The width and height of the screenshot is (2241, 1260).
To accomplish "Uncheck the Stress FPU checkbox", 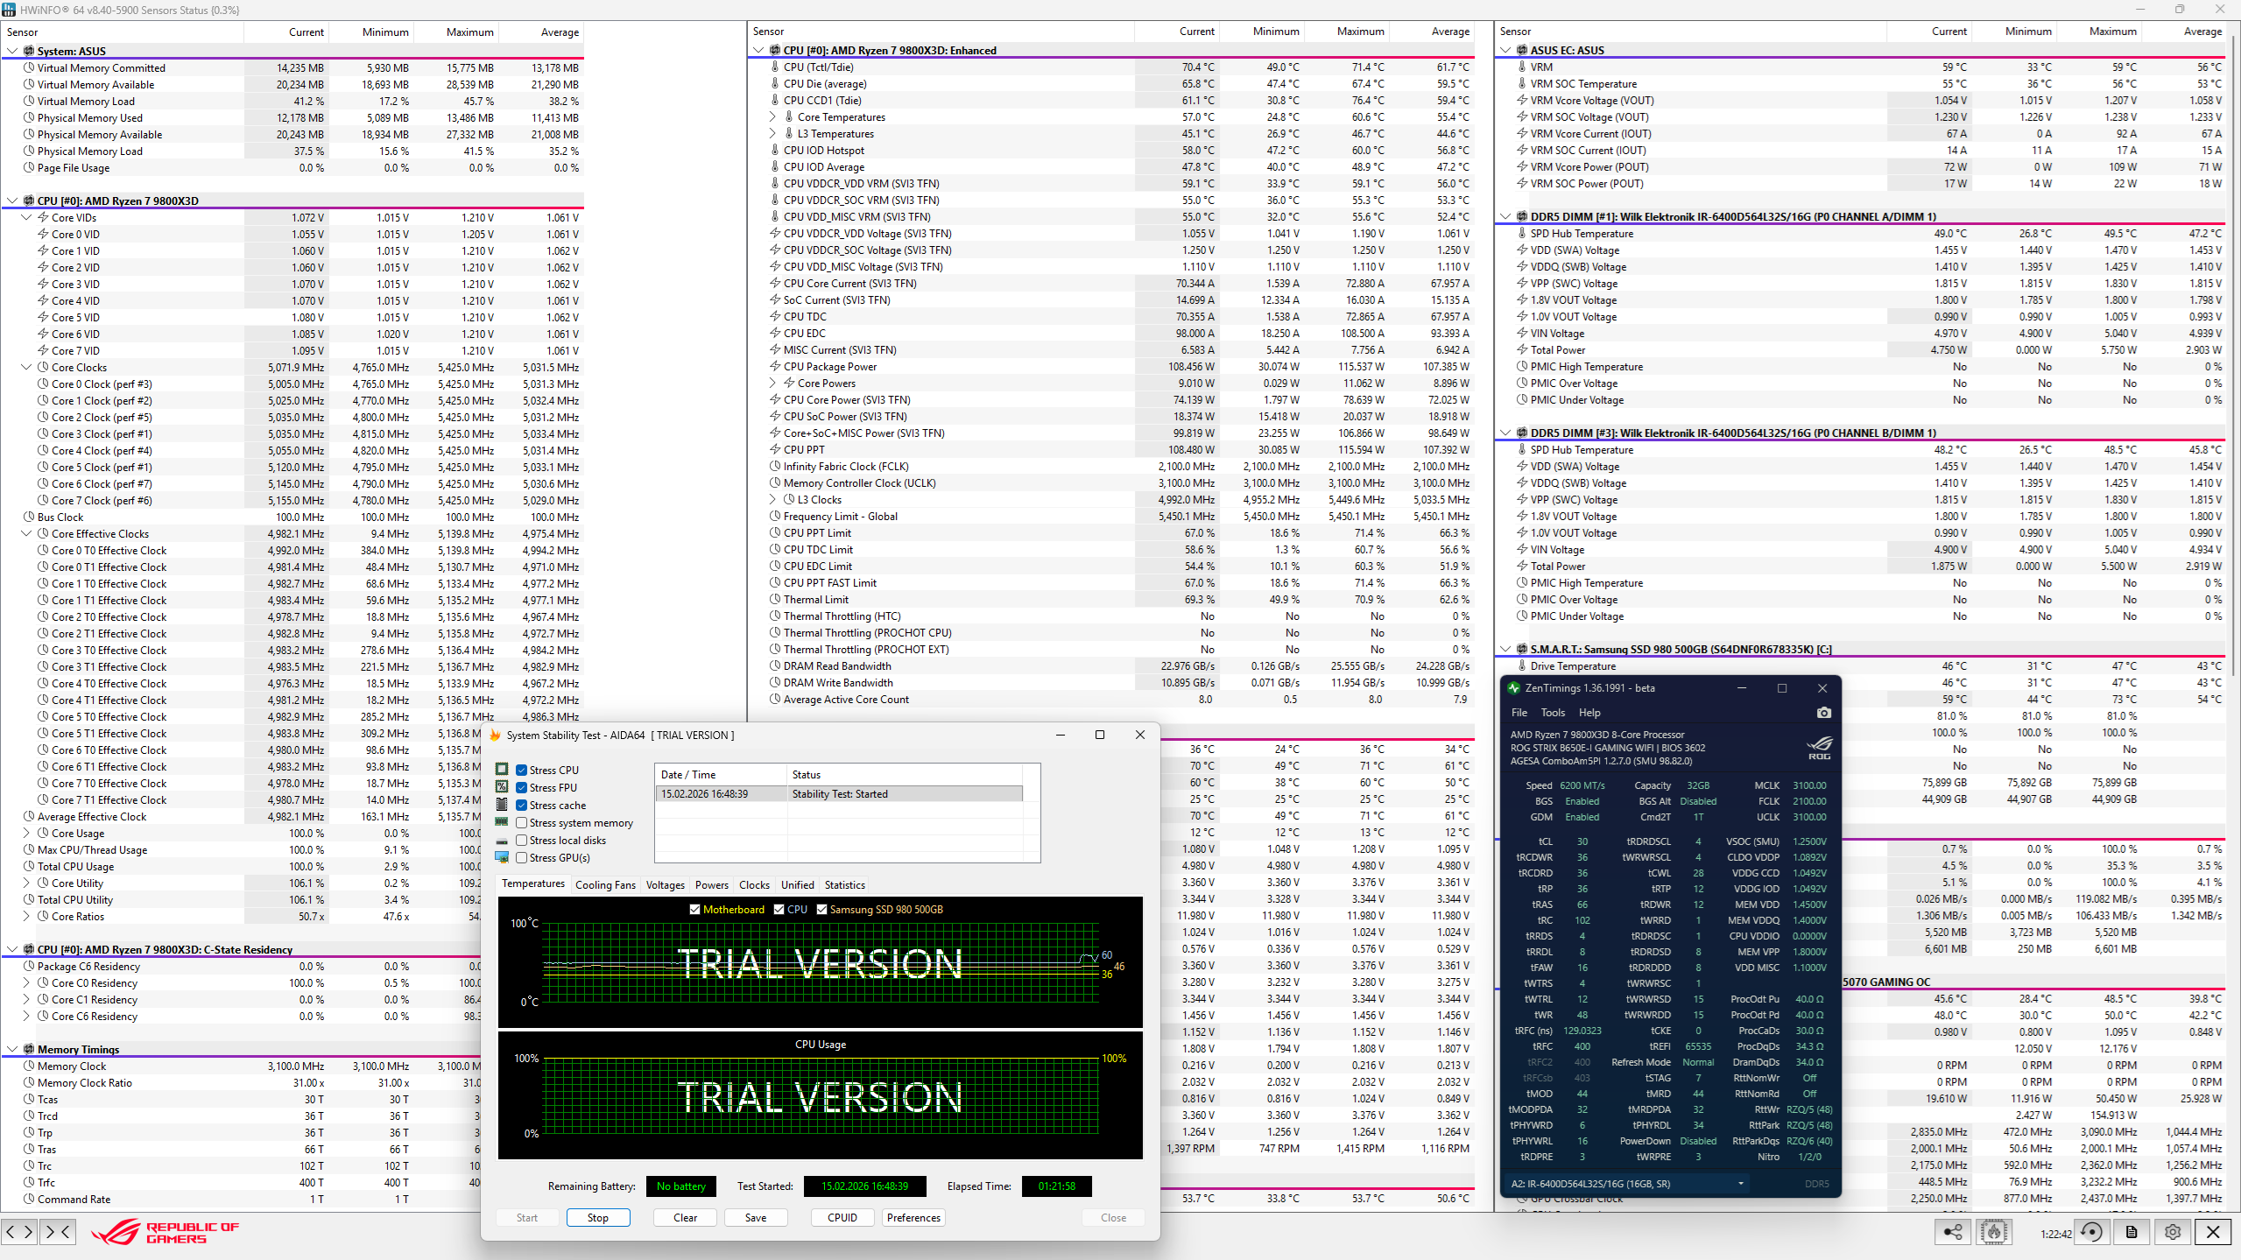I will (x=522, y=788).
